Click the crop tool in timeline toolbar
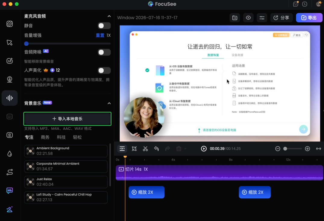Viewport: 324px width, 221px height. pyautogui.click(x=134, y=148)
